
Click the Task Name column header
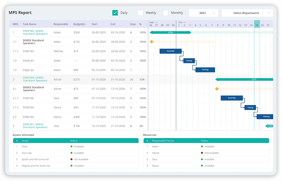point(30,24)
